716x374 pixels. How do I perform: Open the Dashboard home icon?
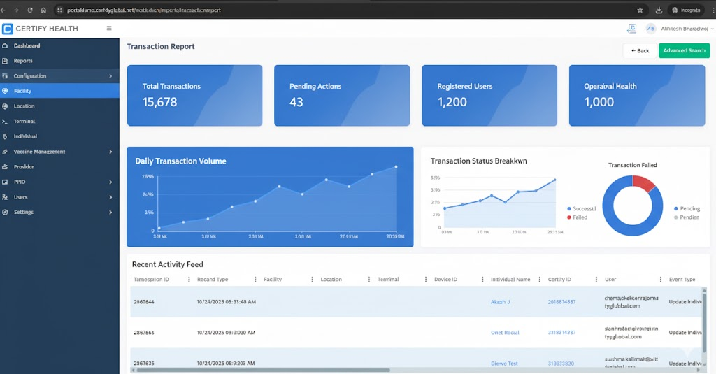(x=5, y=45)
